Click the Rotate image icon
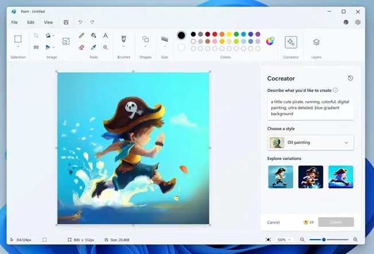Image resolution: width=374 pixels, height=254 pixels. click(x=48, y=36)
